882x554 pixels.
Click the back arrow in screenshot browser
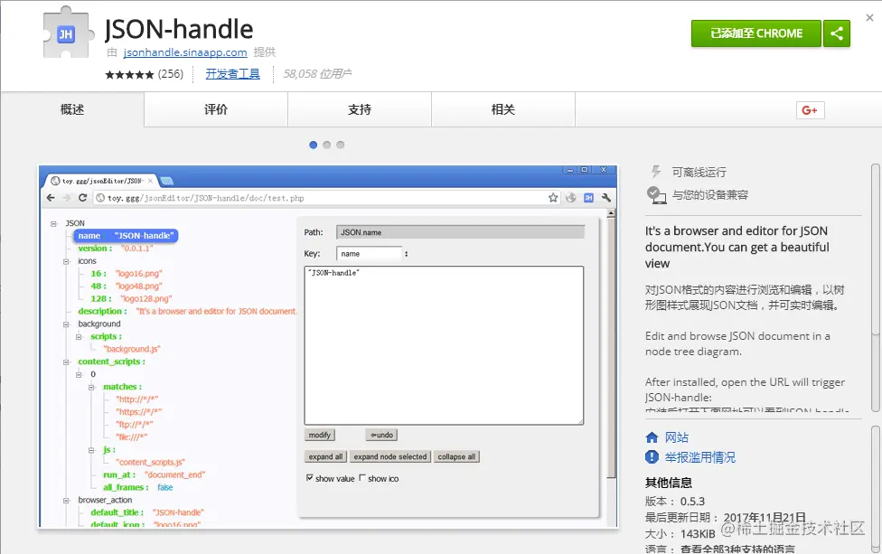(x=51, y=197)
